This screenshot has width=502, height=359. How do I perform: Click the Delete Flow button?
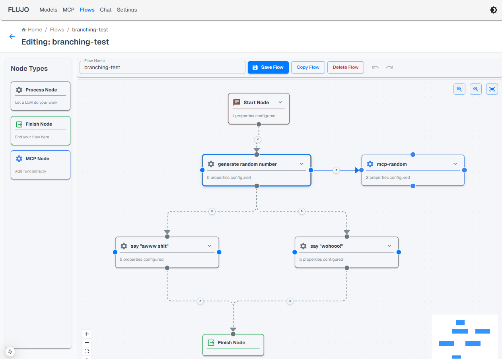345,67
